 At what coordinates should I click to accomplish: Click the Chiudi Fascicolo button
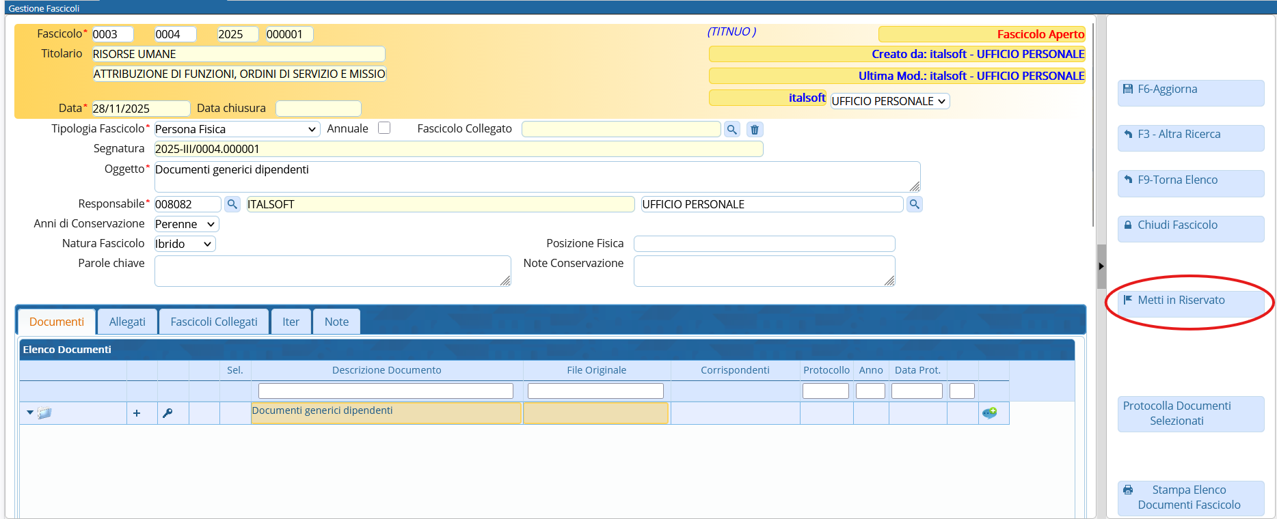coord(1190,225)
